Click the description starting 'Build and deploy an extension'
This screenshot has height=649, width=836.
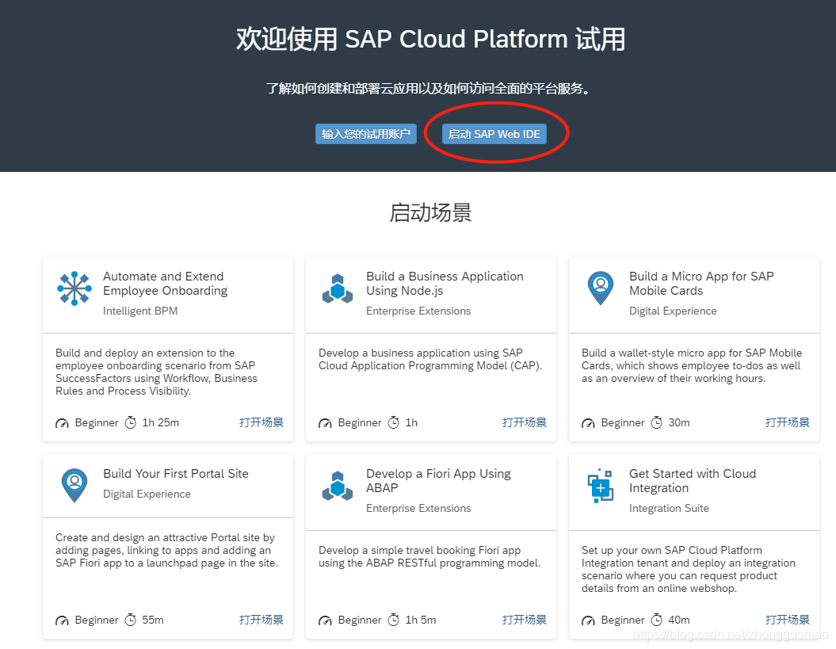(x=156, y=372)
